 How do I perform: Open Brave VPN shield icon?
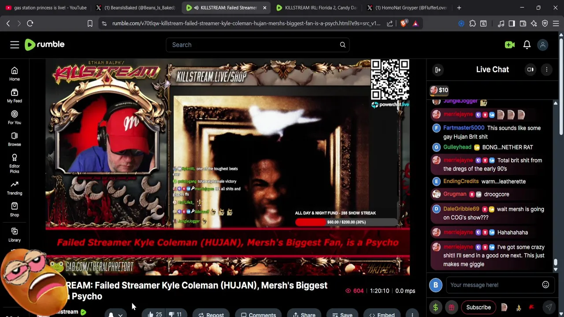tap(545, 23)
